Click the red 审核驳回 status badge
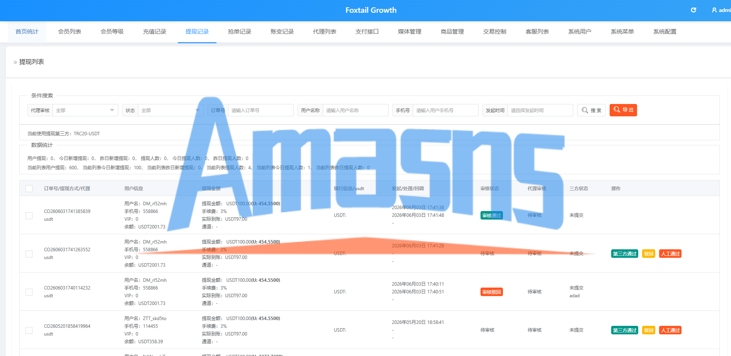The height and width of the screenshot is (356, 731). click(x=492, y=292)
